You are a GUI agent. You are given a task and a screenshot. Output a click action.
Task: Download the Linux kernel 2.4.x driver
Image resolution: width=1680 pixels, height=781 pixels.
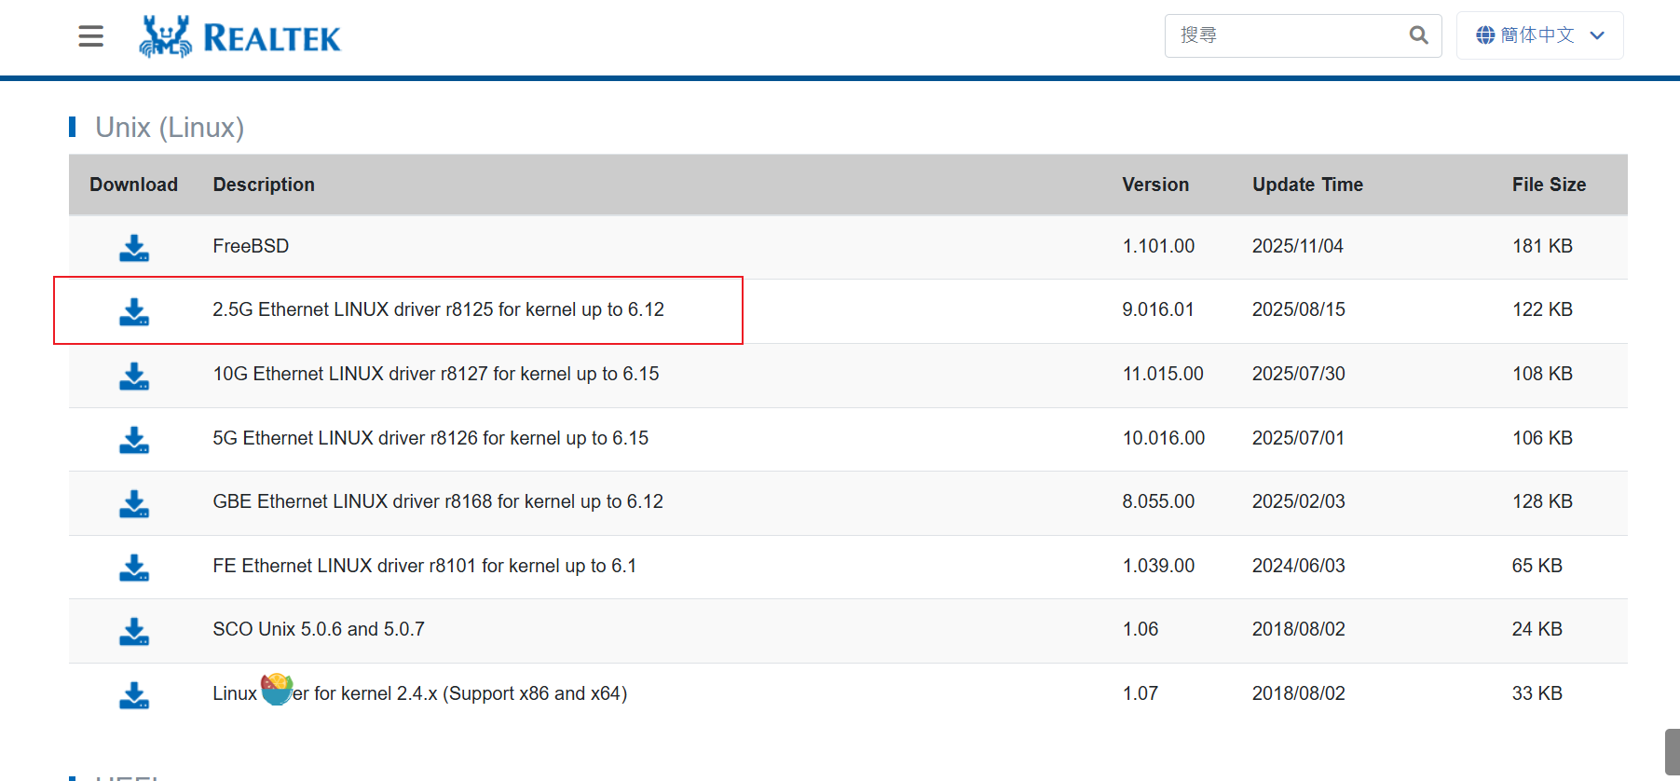[134, 695]
